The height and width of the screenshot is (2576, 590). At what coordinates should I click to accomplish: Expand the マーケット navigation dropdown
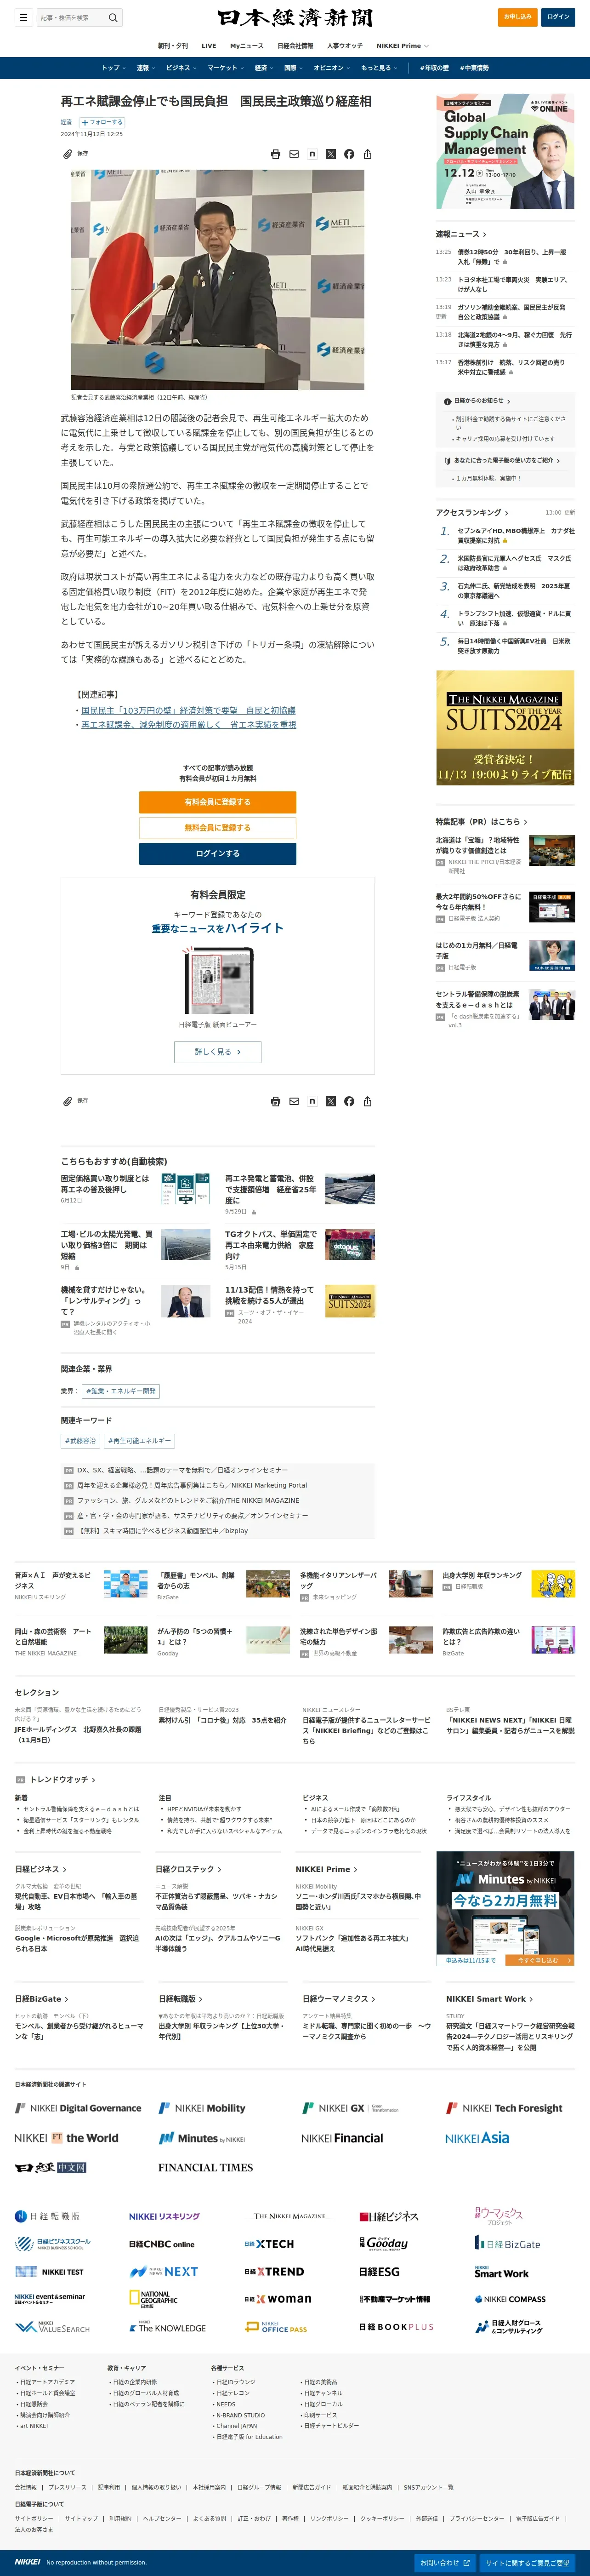225,68
